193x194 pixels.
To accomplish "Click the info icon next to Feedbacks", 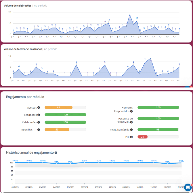I will pos(39,115).
